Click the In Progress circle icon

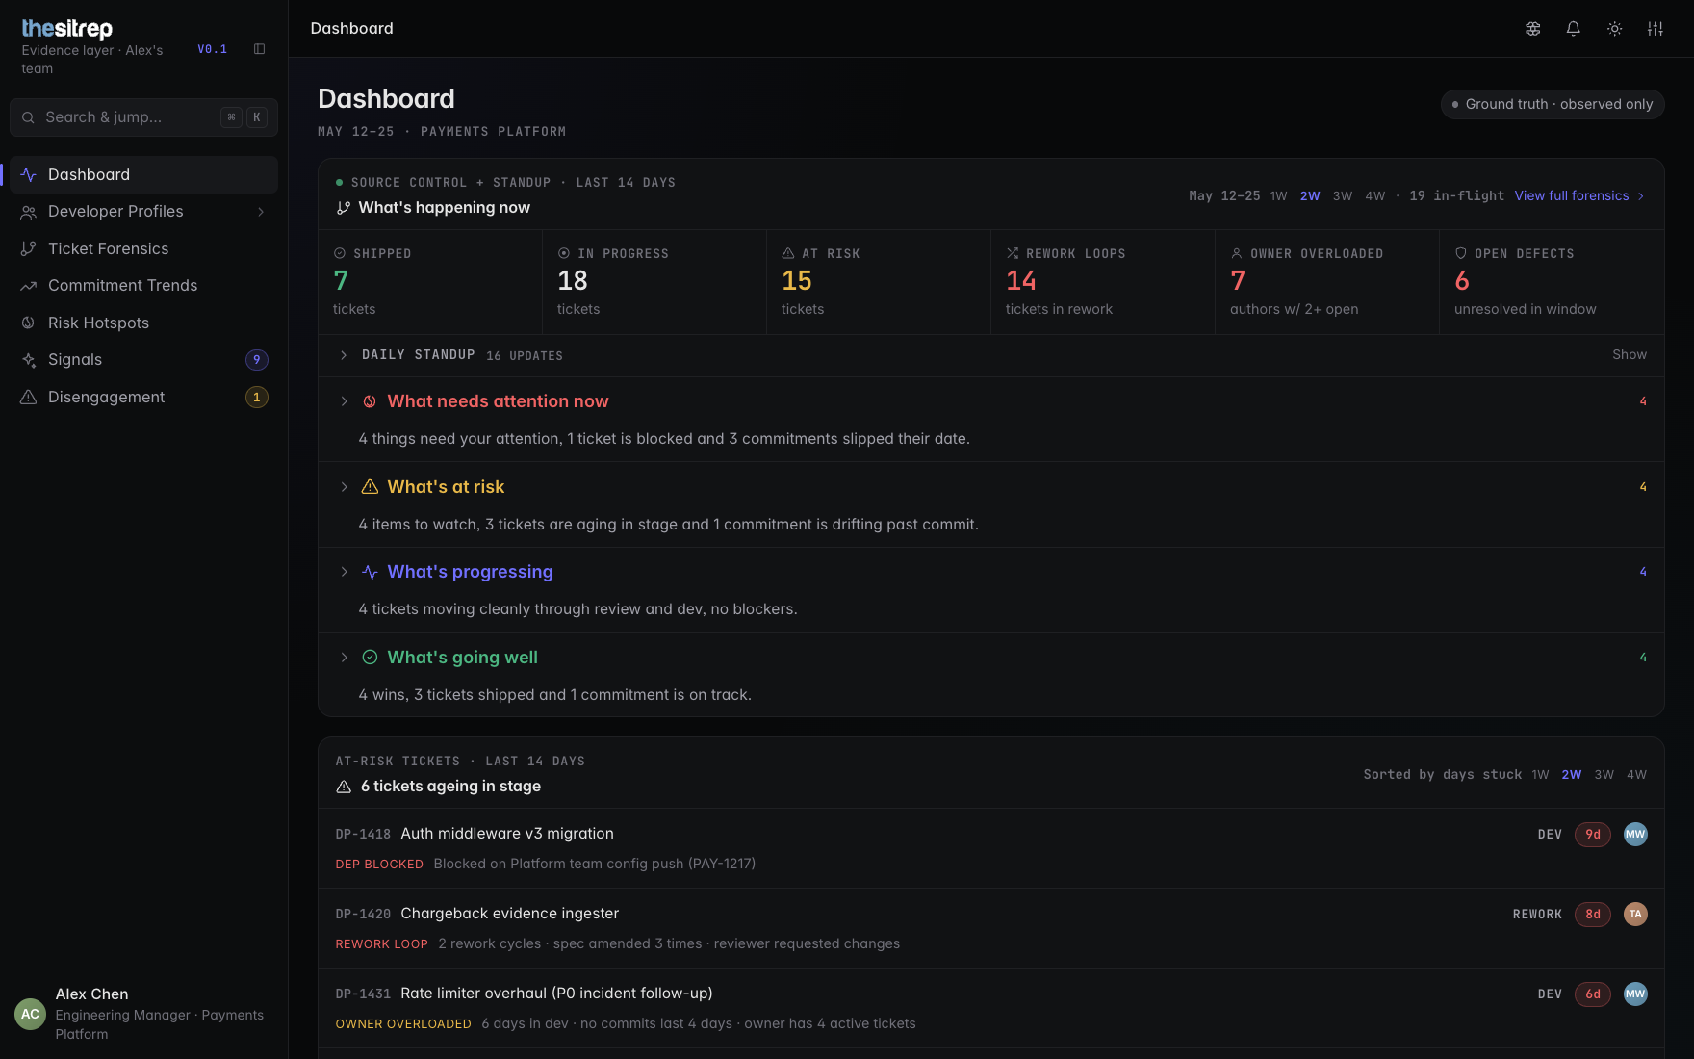point(564,254)
